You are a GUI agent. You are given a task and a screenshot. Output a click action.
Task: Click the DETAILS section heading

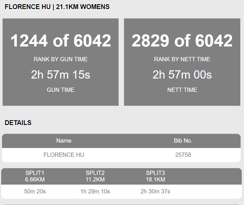point(18,123)
